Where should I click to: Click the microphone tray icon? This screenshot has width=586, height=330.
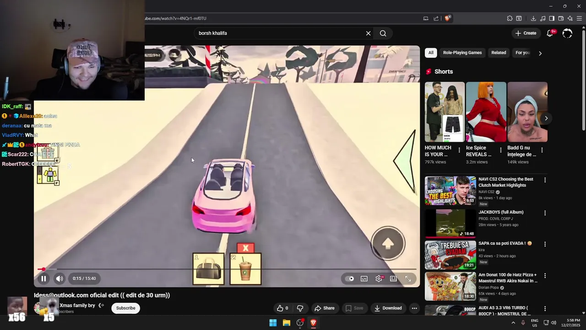click(x=523, y=323)
